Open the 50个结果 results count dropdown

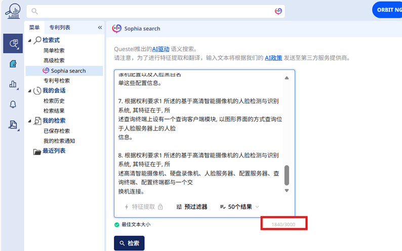(239, 206)
